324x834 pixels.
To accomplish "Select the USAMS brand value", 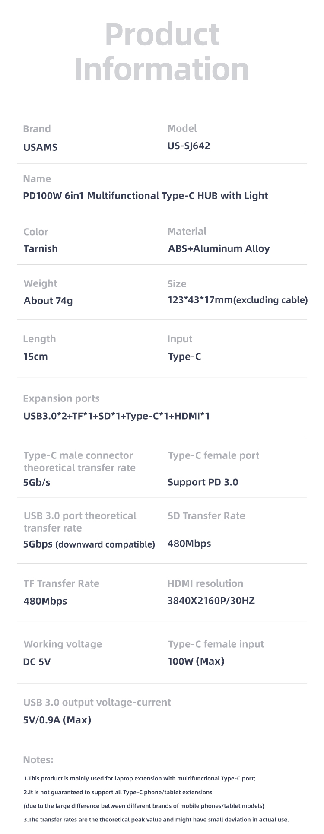I will (x=40, y=147).
